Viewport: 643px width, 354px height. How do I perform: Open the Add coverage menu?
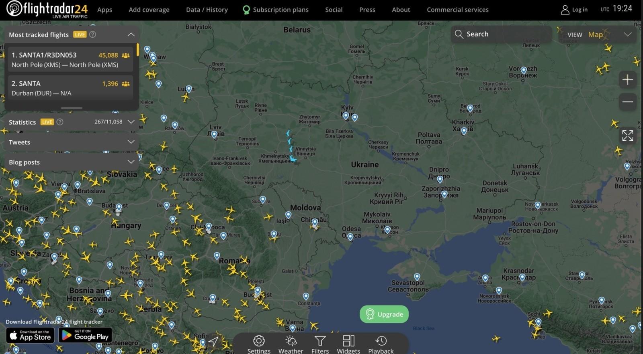pyautogui.click(x=149, y=10)
